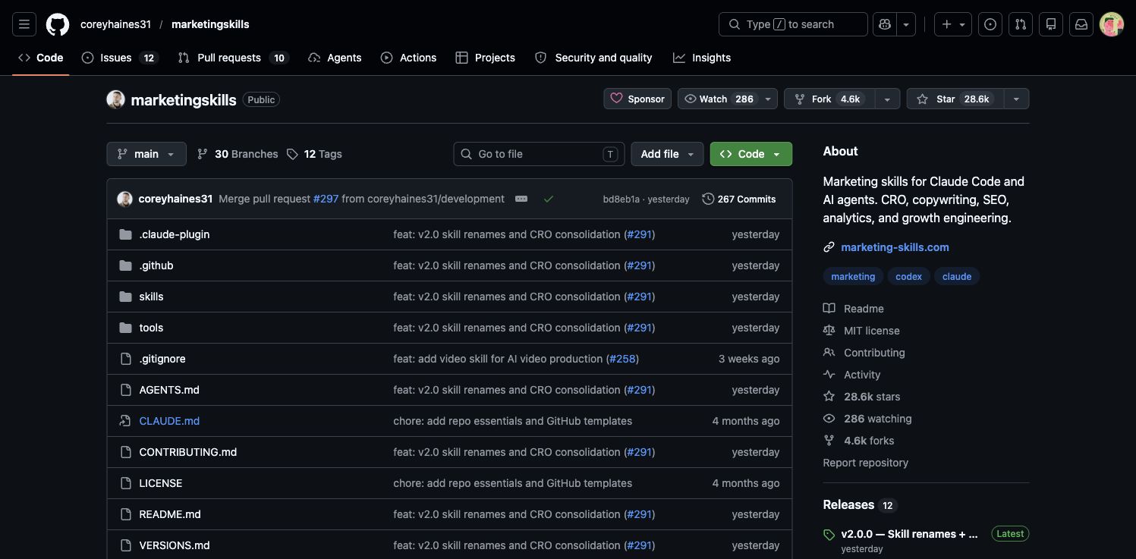This screenshot has width=1136, height=559.
Task: Open the Agents tab
Action: [x=335, y=58]
